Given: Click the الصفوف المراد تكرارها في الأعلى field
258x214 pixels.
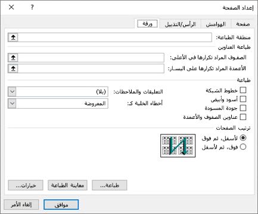Looking at the screenshot, I should click(91, 58).
